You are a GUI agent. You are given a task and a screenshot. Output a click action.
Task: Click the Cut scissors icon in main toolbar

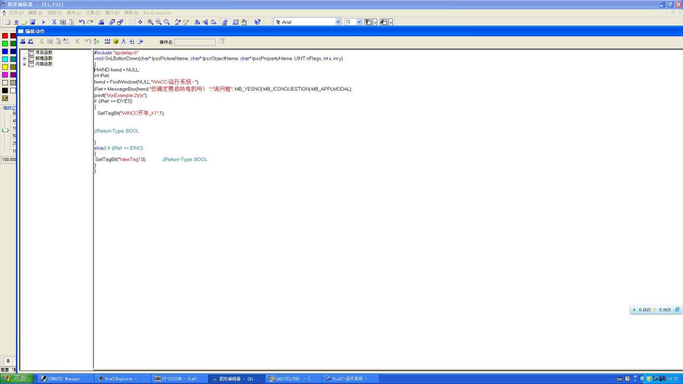(x=54, y=22)
